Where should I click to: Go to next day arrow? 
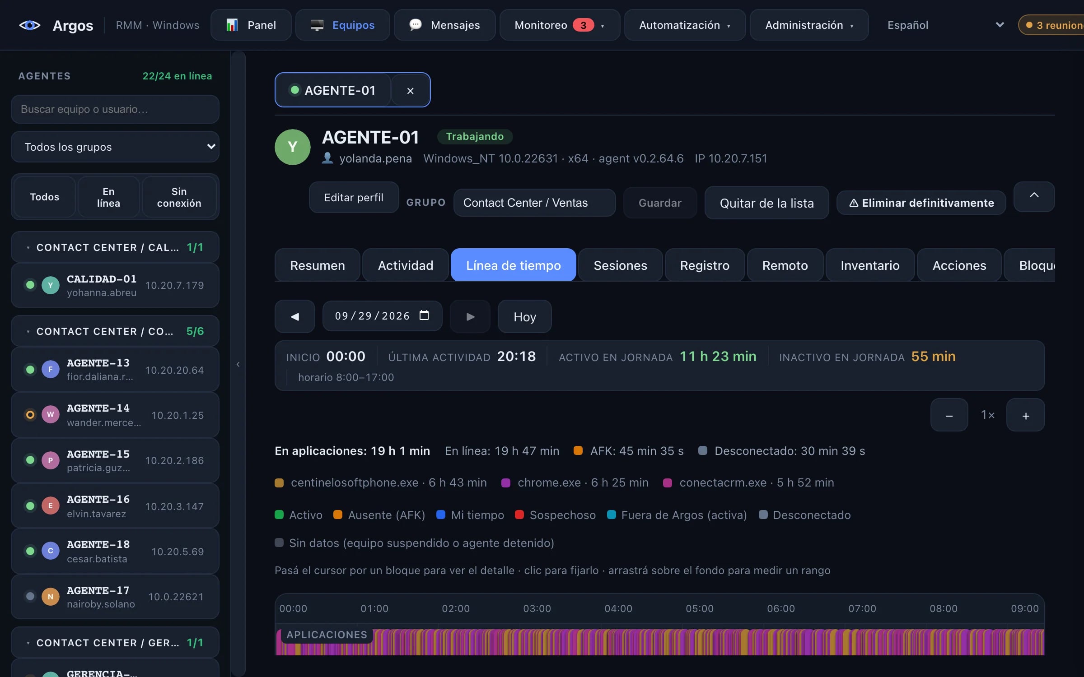[470, 316]
